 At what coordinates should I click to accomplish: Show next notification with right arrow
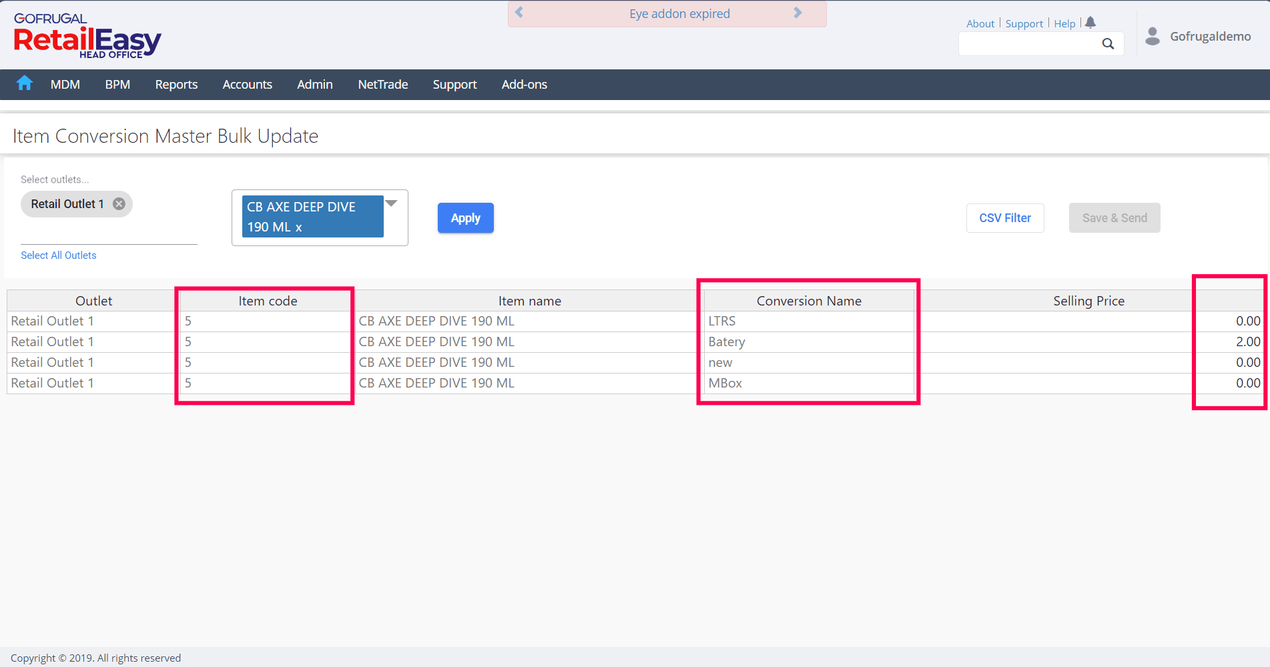[798, 13]
